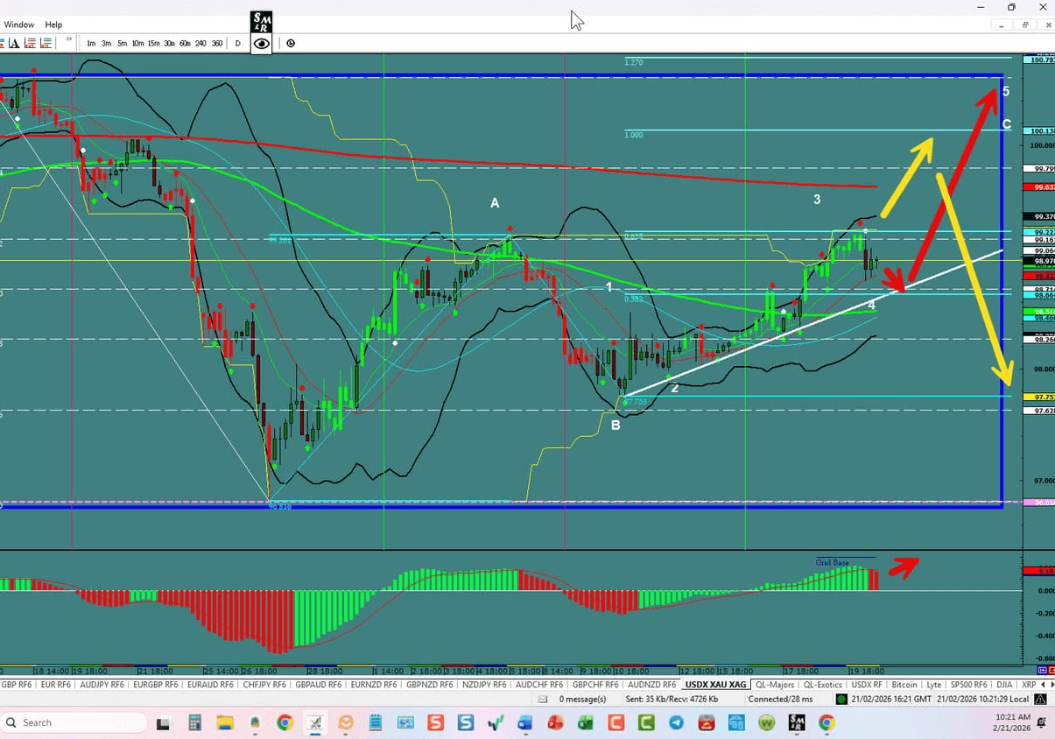Click the leftmost chart-style icon in the toolbar
Image resolution: width=1055 pixels, height=739 pixels.
click(x=4, y=42)
